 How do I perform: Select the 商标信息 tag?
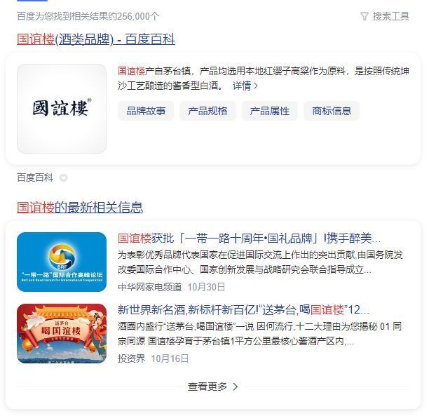click(x=332, y=111)
